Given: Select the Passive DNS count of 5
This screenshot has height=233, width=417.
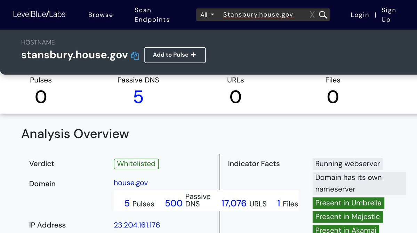Looking at the screenshot, I should click(138, 97).
